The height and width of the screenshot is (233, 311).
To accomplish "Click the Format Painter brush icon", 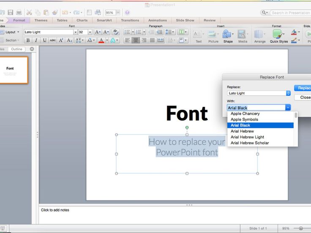I will click(55, 13).
